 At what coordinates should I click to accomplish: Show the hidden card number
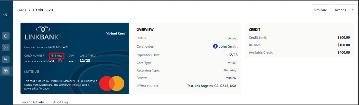point(57,56)
